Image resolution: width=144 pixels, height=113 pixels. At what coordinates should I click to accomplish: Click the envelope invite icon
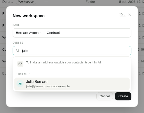(x=20, y=64)
